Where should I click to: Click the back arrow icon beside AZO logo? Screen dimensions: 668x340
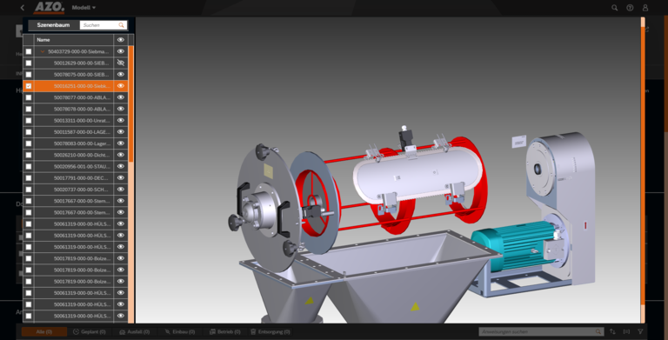[22, 8]
